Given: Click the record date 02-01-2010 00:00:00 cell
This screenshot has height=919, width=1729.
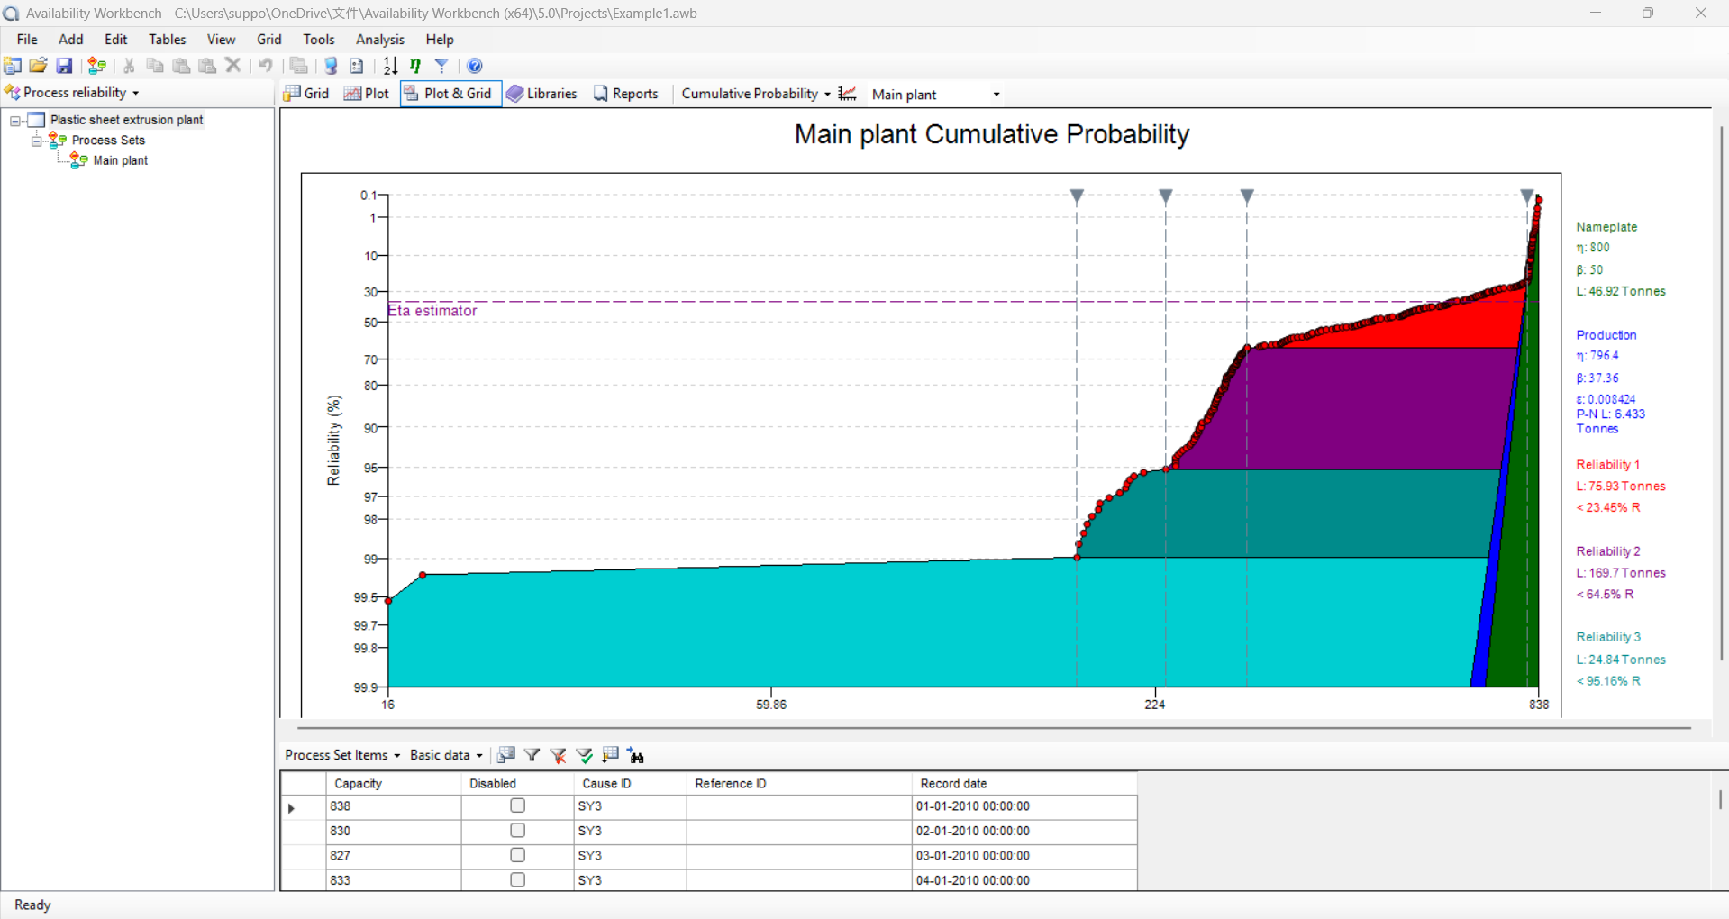Looking at the screenshot, I should (1024, 831).
